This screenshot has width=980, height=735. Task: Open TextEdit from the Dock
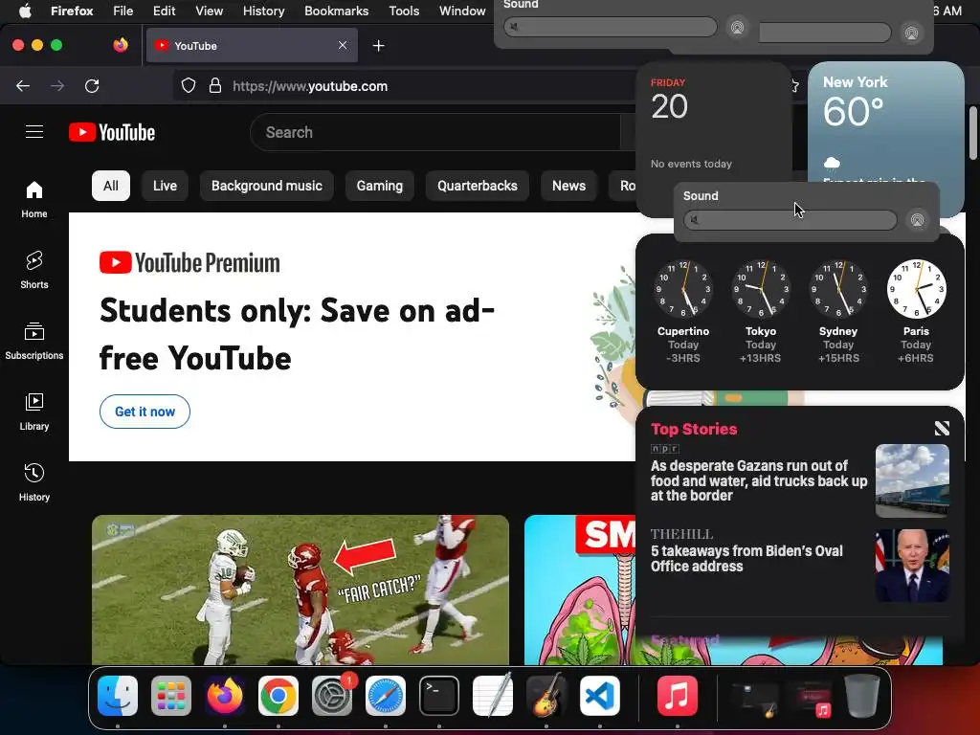click(x=493, y=695)
